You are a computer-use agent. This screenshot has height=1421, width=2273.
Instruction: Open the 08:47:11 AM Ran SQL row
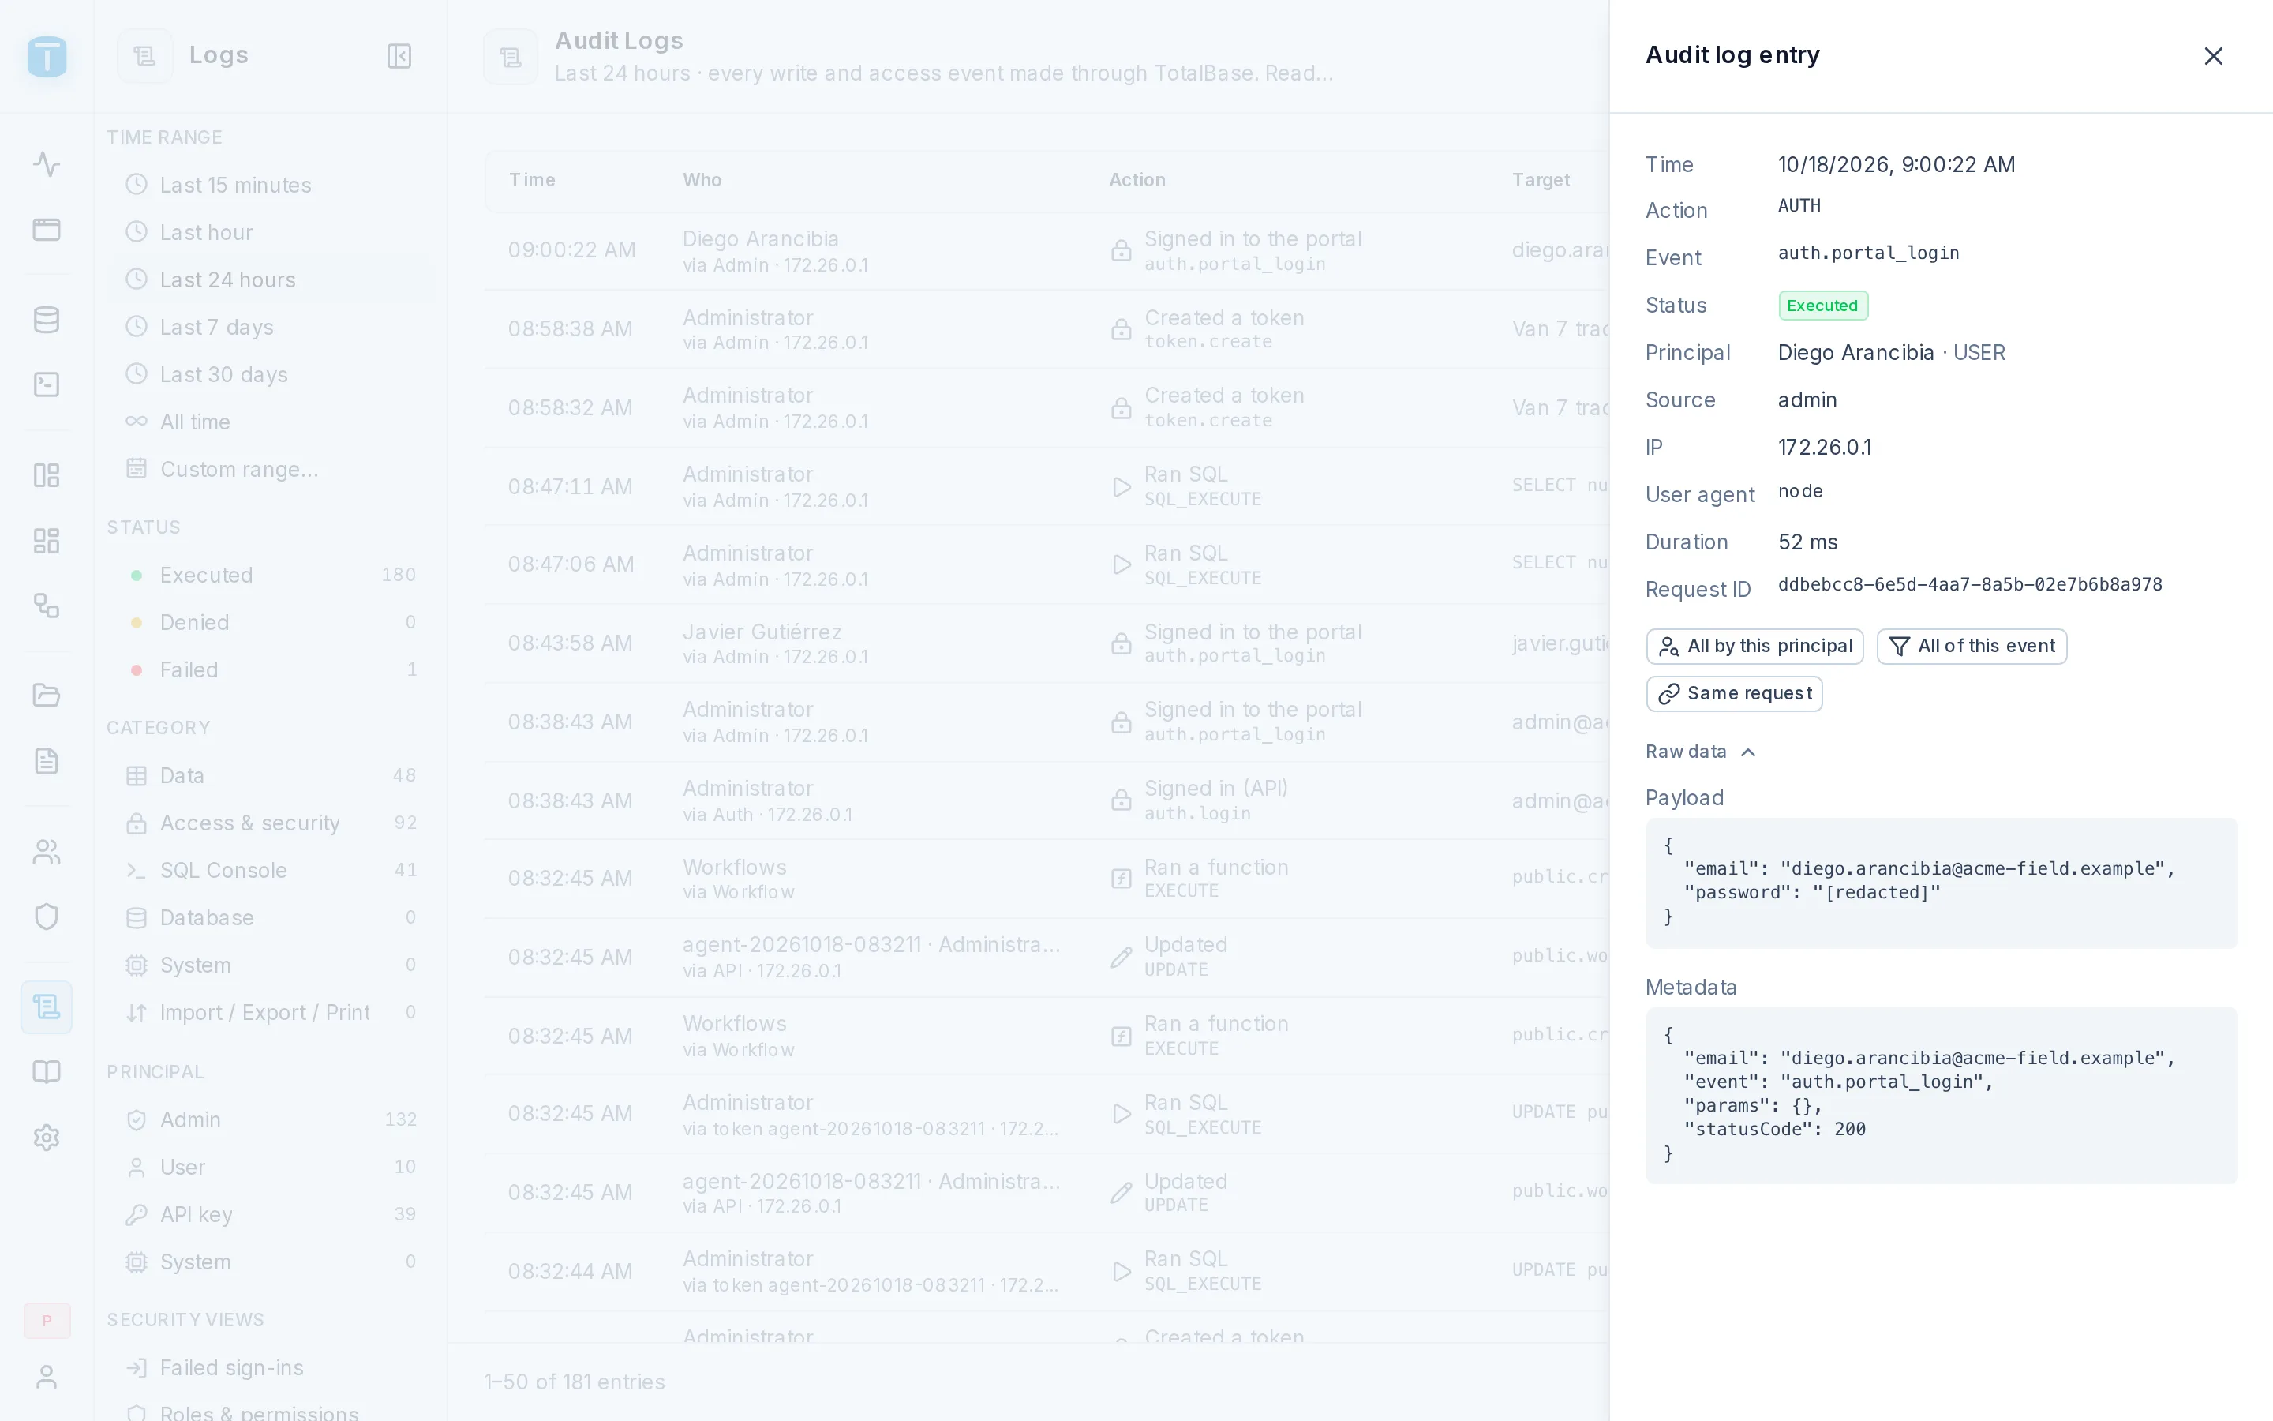pos(1047,487)
